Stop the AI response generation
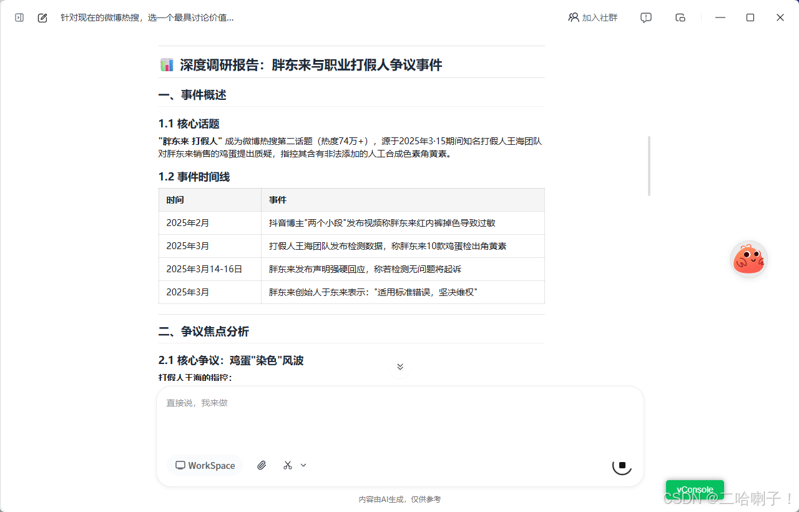Image resolution: width=799 pixels, height=512 pixels. pyautogui.click(x=622, y=465)
